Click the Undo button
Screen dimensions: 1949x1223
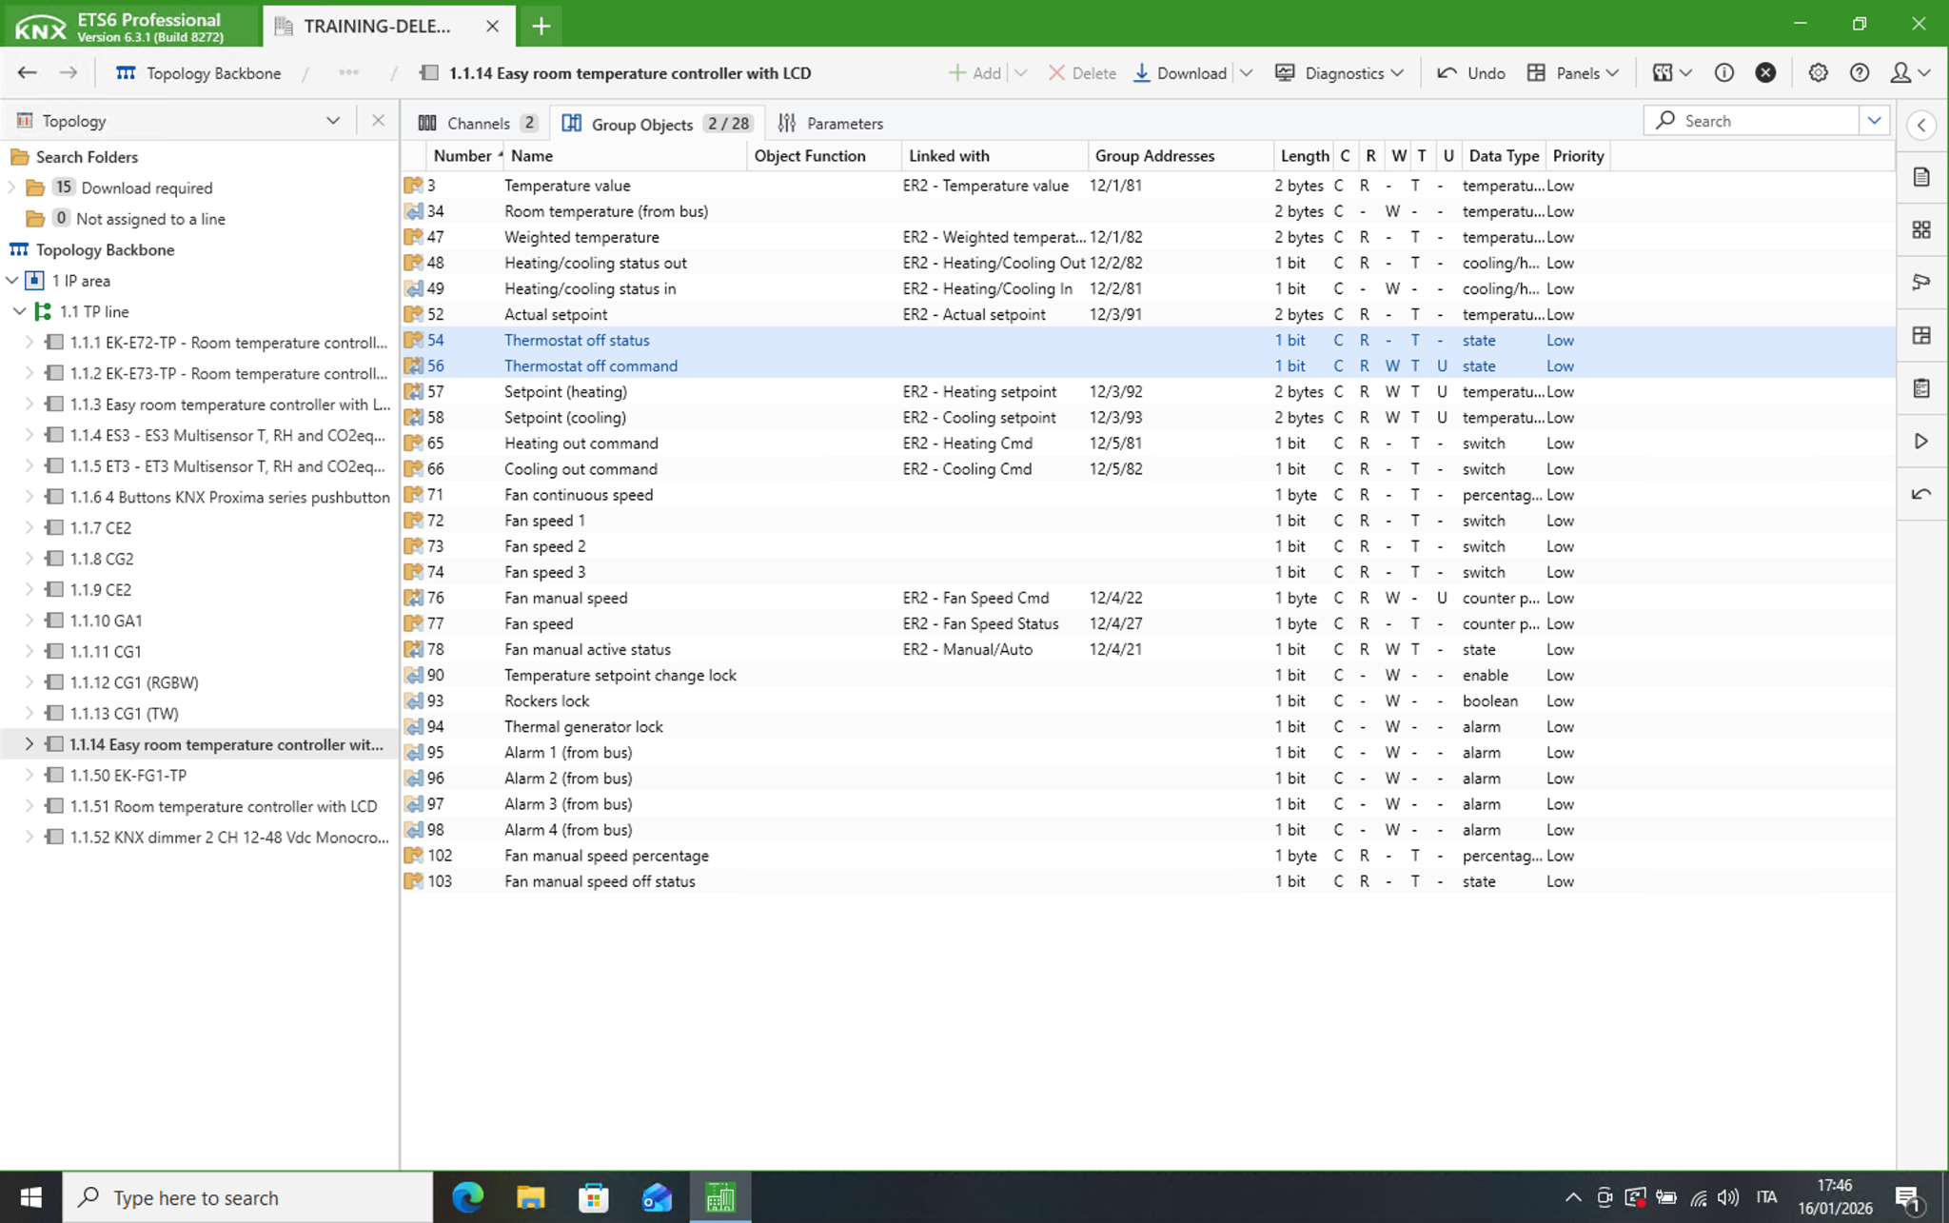click(x=1471, y=73)
